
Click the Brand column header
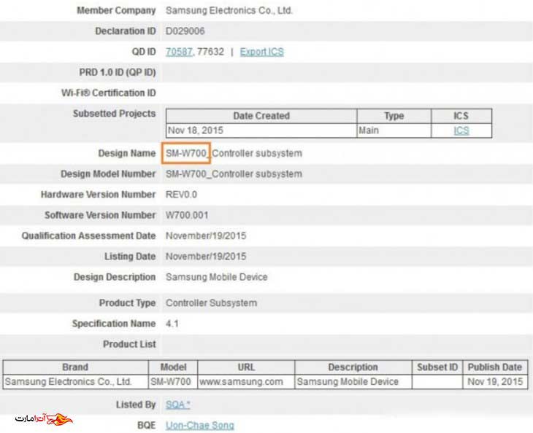[x=75, y=367]
